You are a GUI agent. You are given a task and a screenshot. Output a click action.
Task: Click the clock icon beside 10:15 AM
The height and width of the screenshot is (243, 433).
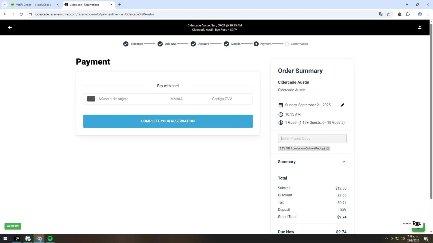point(281,115)
